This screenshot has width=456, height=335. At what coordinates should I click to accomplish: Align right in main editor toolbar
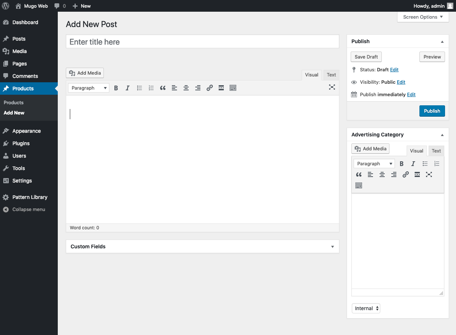point(198,88)
